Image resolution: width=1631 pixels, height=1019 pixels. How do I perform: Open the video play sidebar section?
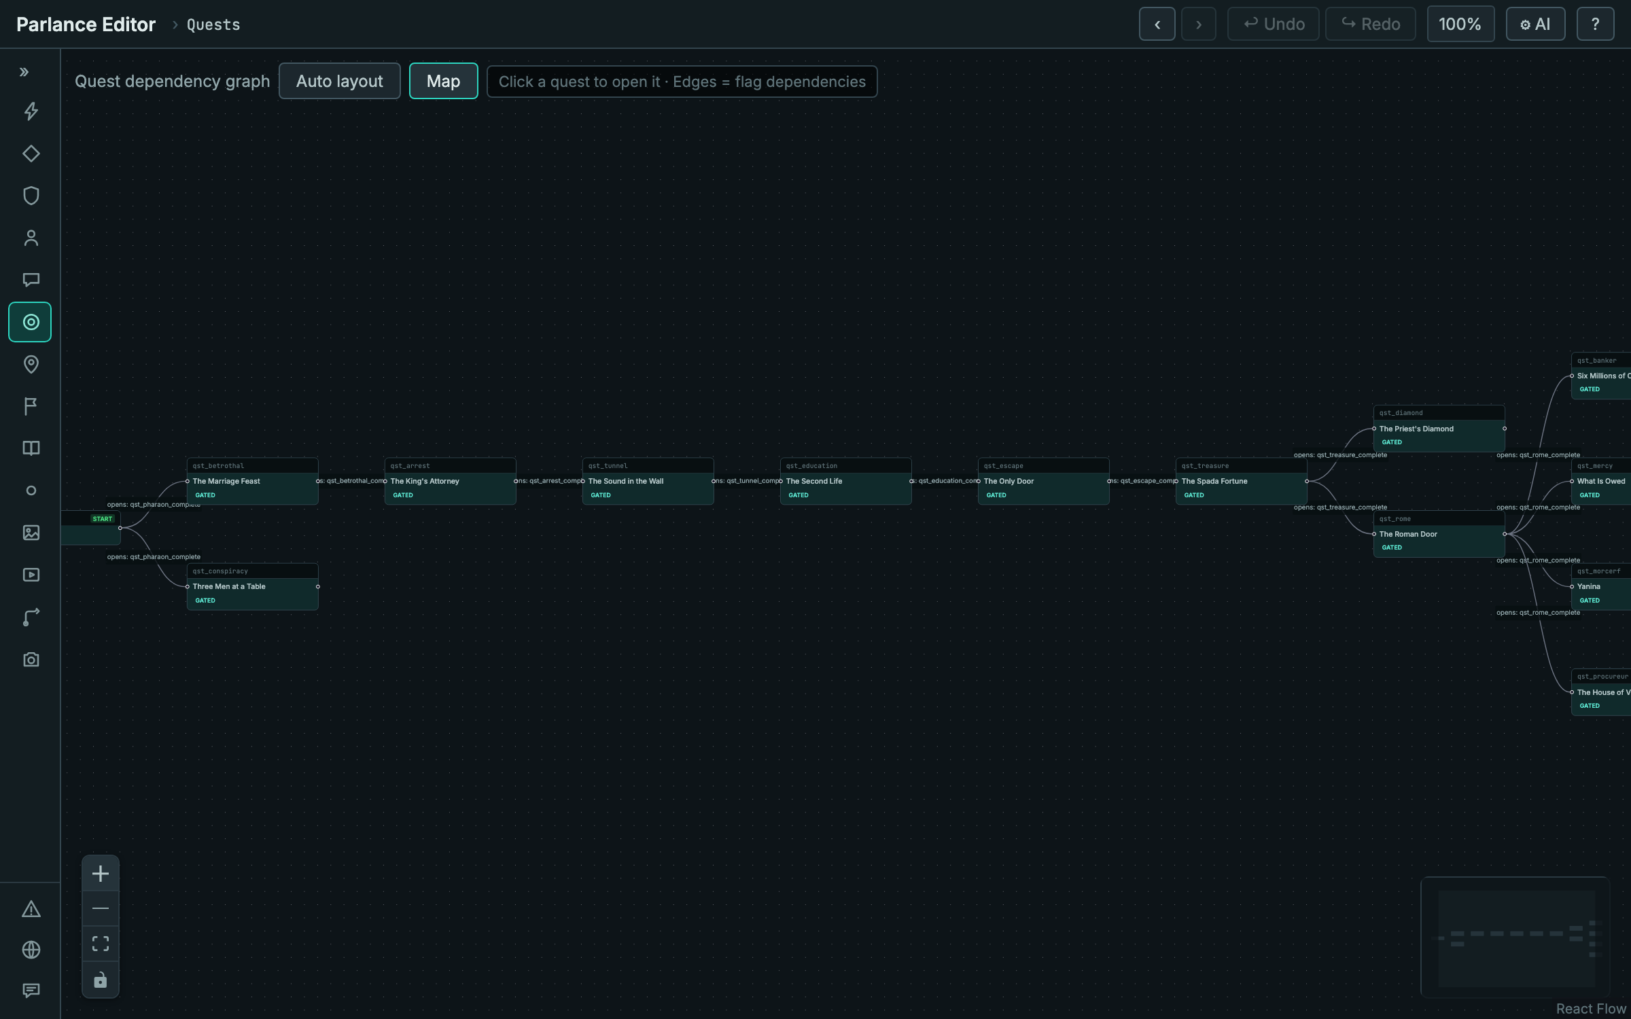[31, 575]
